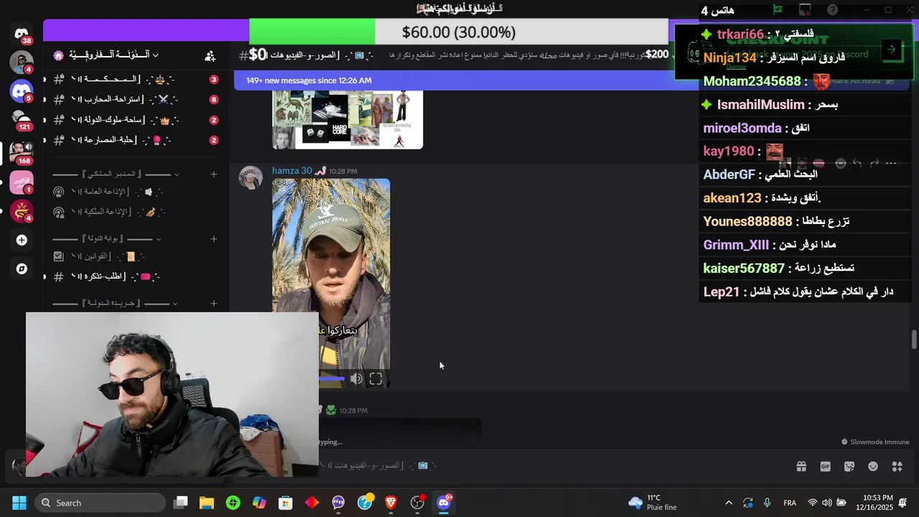Screen dimensions: 919x517
Task: Open the red crown server with badge 4
Action: point(22,211)
